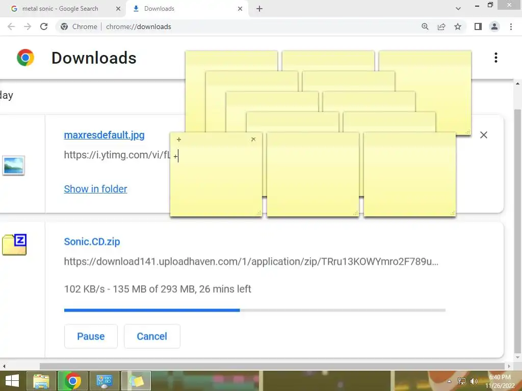
Task: Share this page icon
Action: (x=441, y=26)
